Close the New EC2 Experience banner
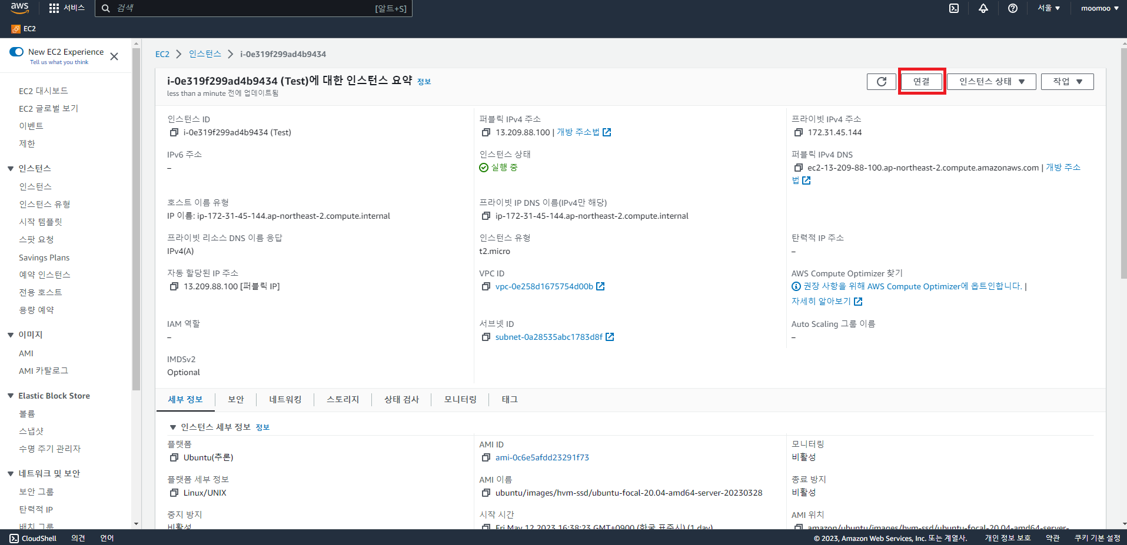The image size is (1127, 545). (114, 56)
